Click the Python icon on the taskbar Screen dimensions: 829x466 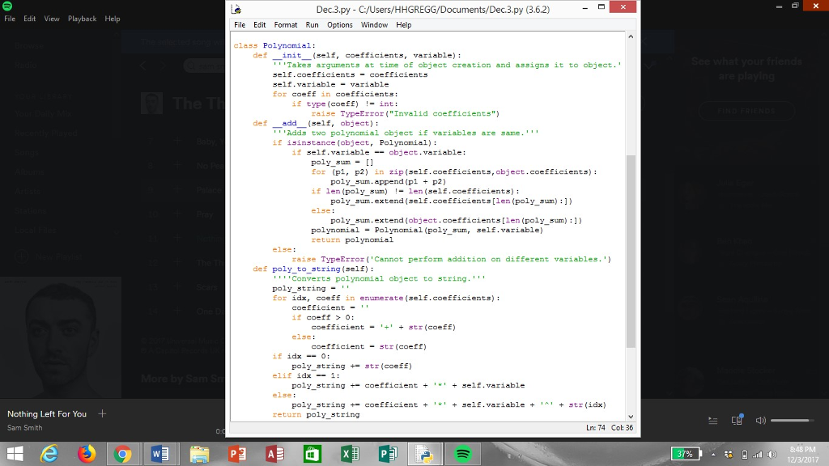(423, 453)
